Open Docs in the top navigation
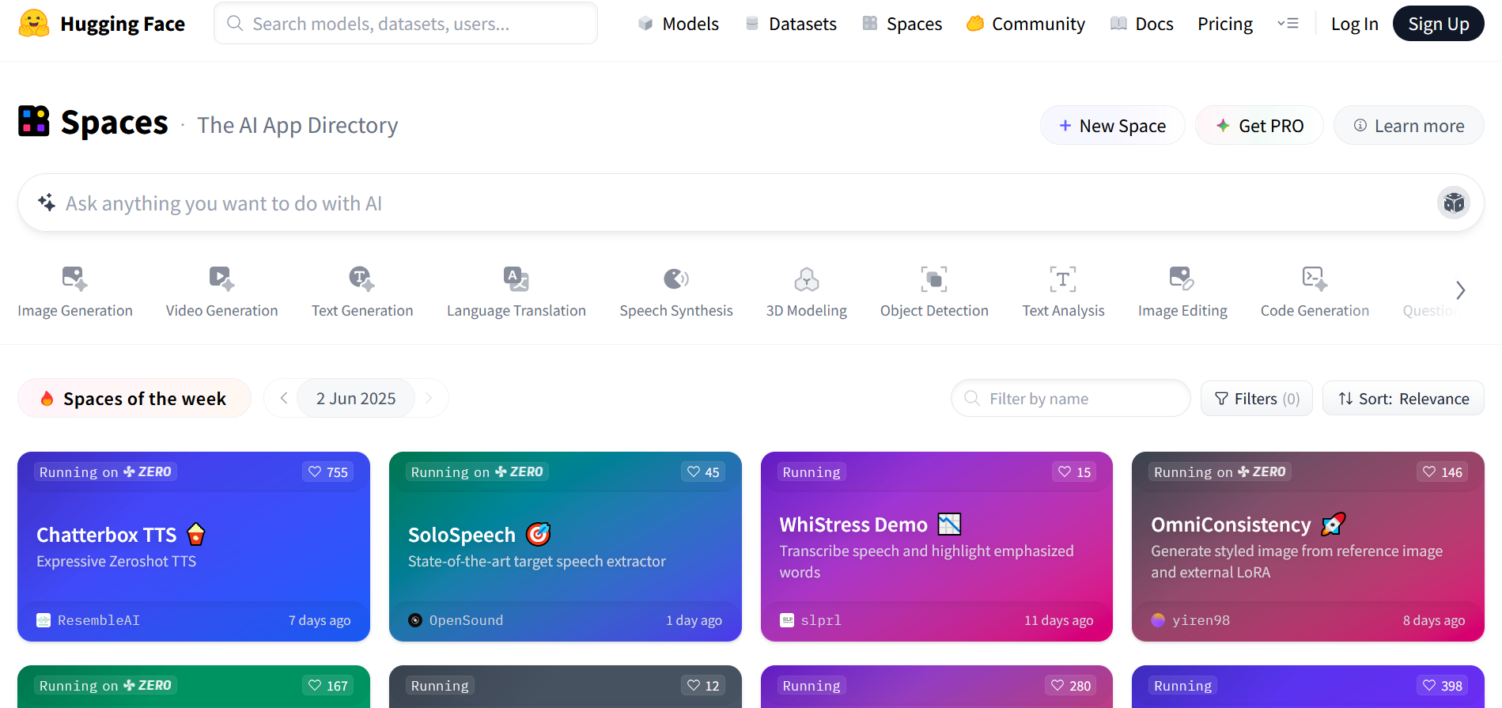The width and height of the screenshot is (1502, 708). point(1142,24)
